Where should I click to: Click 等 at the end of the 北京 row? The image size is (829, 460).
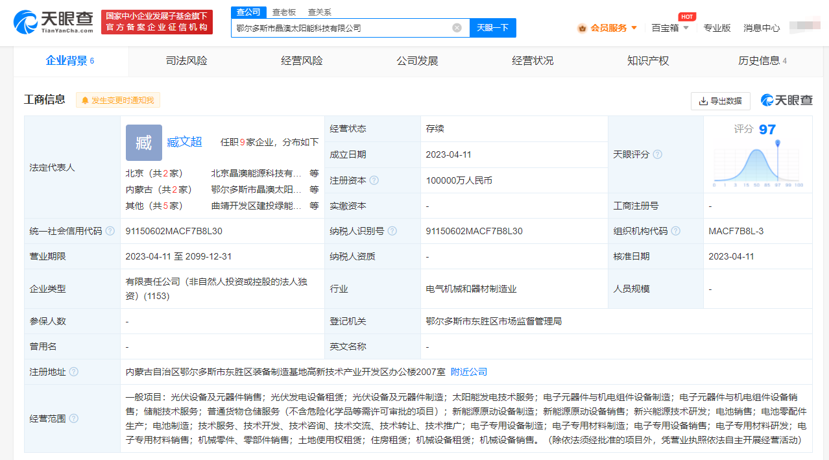click(314, 173)
